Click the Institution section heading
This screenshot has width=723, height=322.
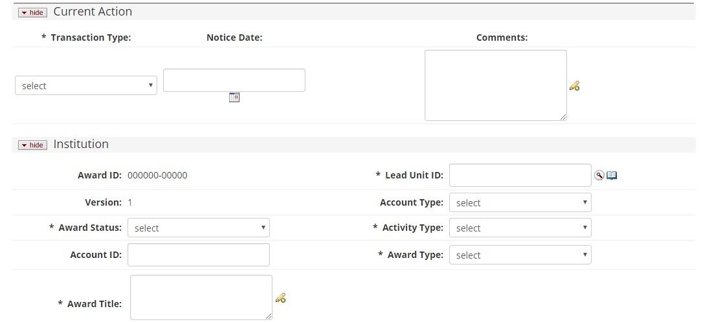(x=81, y=144)
